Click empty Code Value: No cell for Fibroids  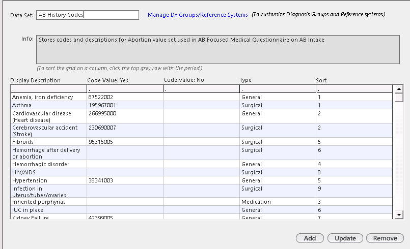(x=201, y=142)
